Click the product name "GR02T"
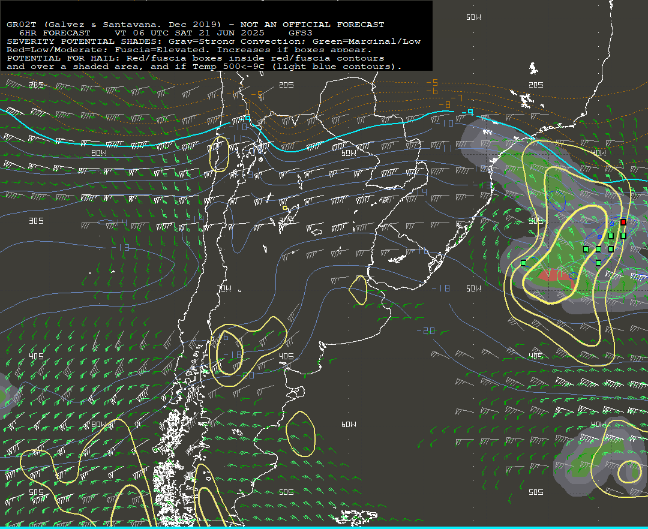648x529 pixels. [x=21, y=25]
